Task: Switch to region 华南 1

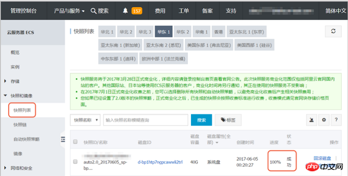Action: pos(202,32)
